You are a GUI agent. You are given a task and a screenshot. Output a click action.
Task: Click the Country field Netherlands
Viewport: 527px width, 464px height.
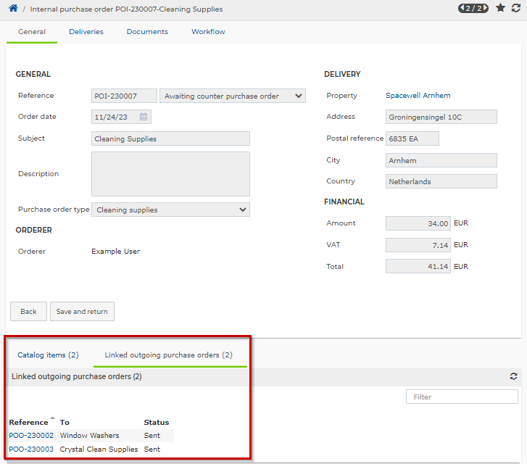click(441, 181)
